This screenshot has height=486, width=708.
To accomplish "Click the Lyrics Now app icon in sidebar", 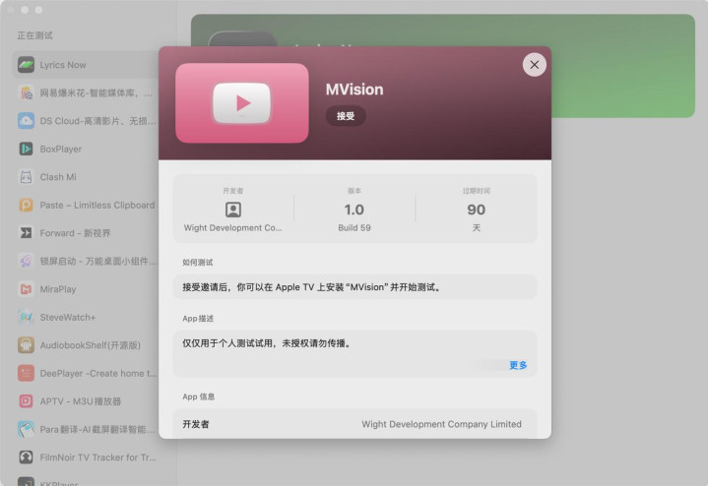I will 26,65.
